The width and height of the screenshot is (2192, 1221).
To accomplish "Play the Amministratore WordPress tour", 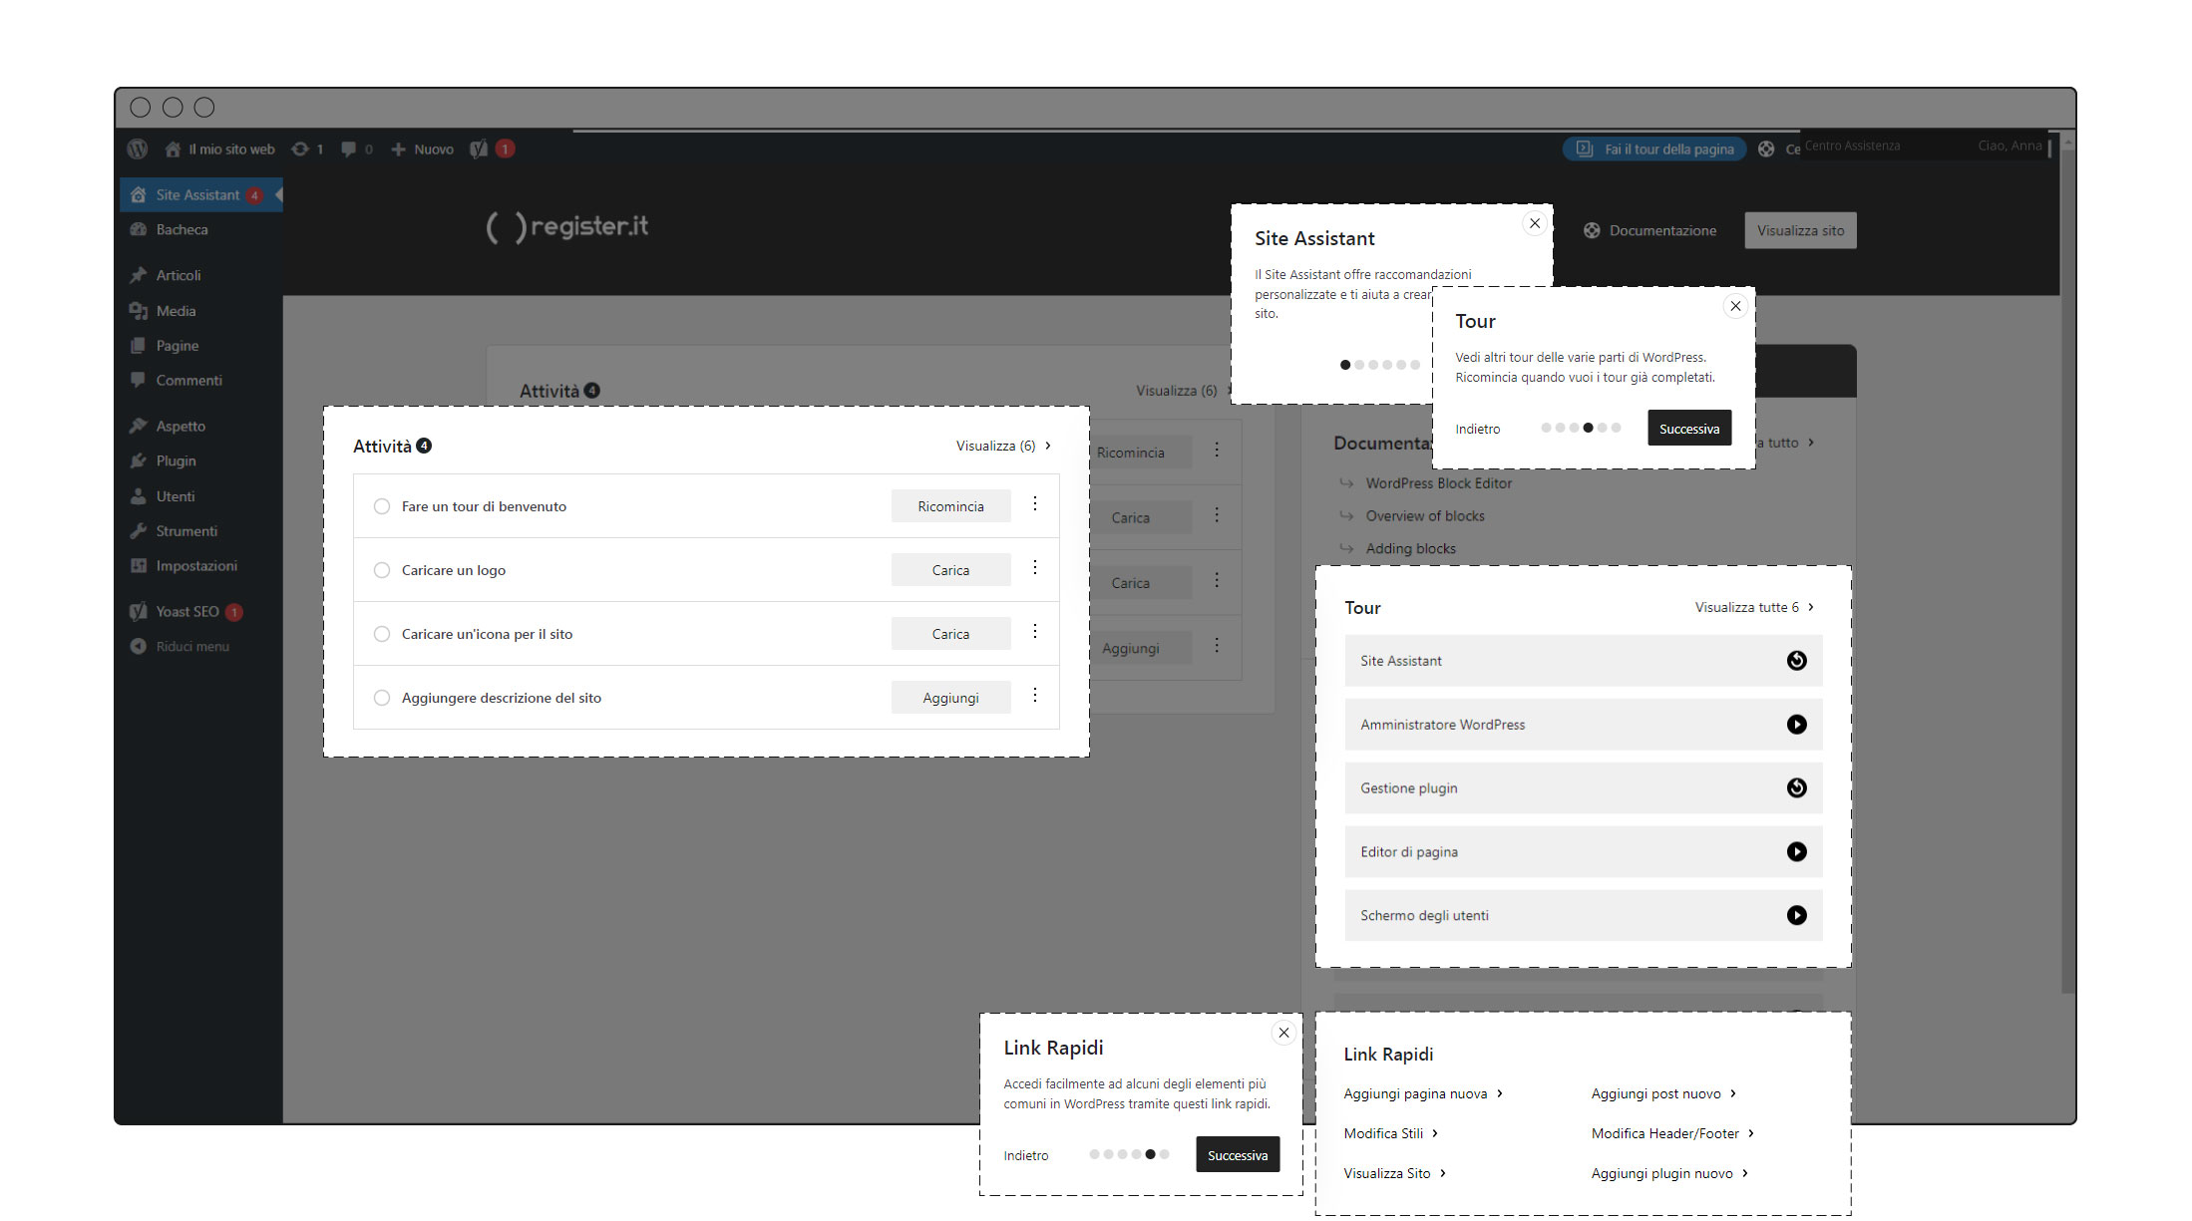I will click(x=1796, y=725).
